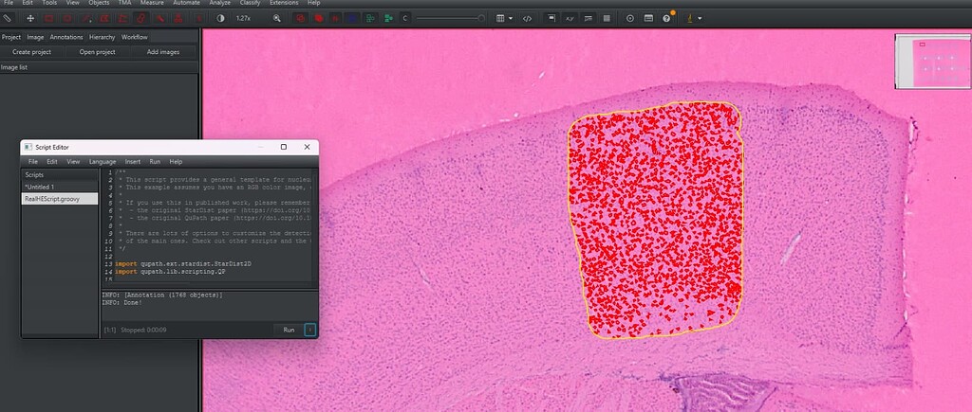Screen dimensions: 972x412
Task: Switch to the Annotations tab
Action: [66, 37]
